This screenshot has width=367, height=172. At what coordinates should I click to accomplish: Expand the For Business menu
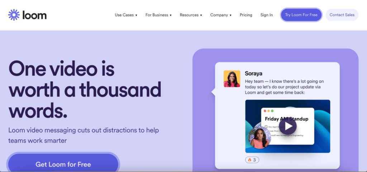point(158,15)
